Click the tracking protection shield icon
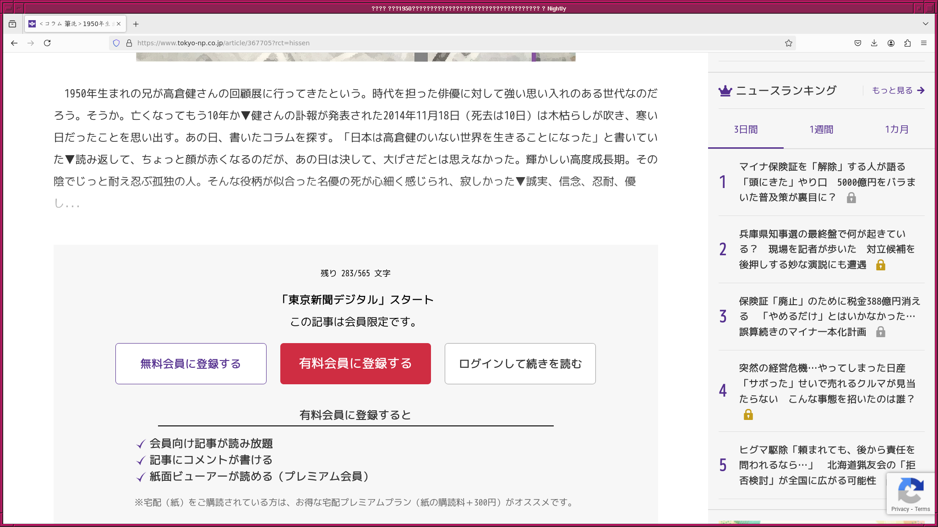 click(x=116, y=43)
